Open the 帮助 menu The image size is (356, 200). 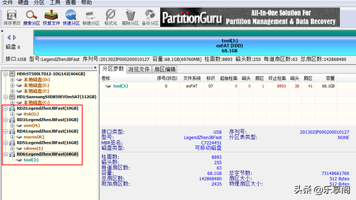(87, 2)
